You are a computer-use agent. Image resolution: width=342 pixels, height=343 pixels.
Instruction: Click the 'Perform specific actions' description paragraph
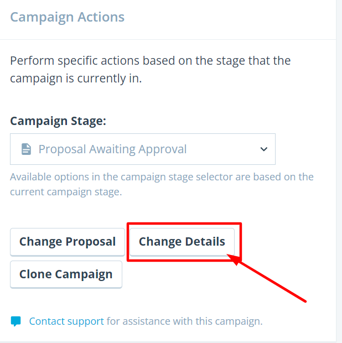point(151,69)
